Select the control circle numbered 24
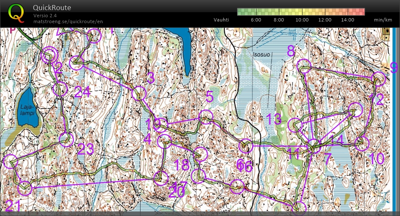 click(60, 89)
